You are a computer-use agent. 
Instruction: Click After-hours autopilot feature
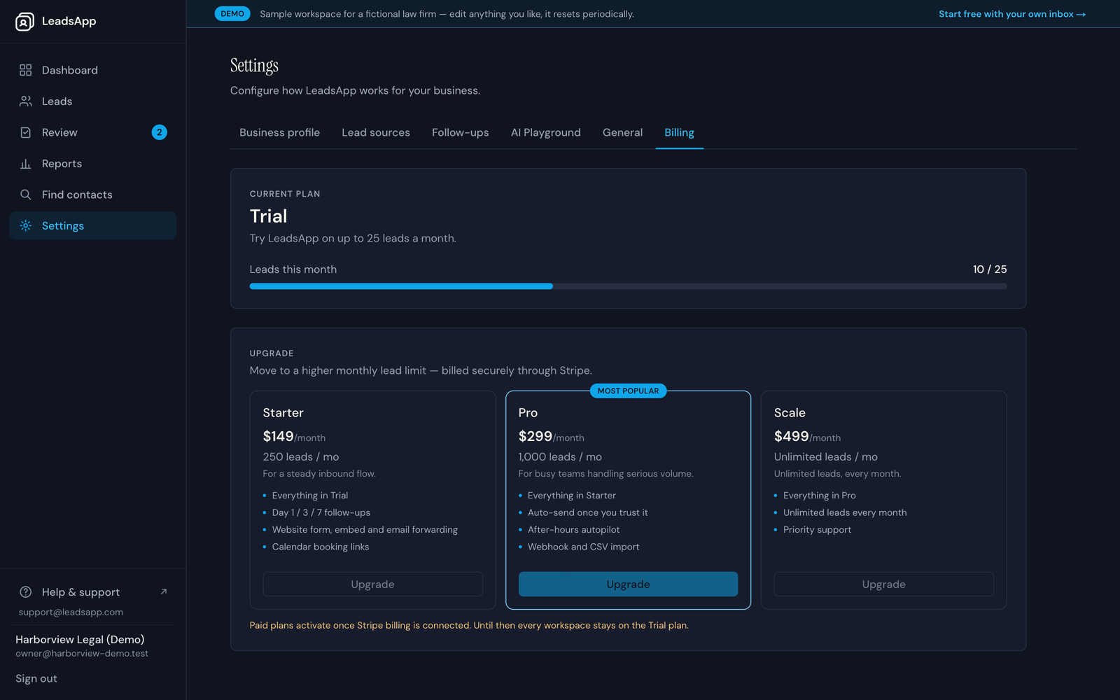click(574, 530)
